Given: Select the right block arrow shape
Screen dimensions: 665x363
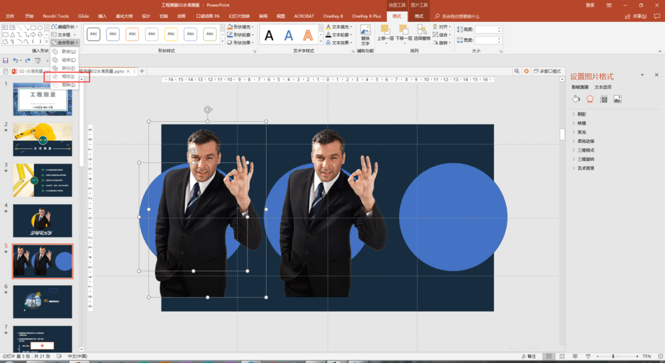Looking at the screenshot, I should point(33,35).
